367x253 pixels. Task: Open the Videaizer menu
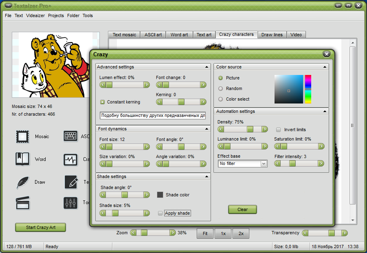pos(35,15)
